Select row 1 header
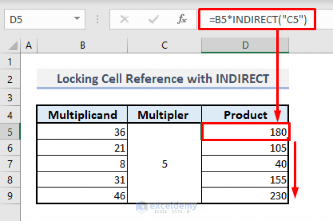This screenshot has width=333, height=221. [x=10, y=62]
